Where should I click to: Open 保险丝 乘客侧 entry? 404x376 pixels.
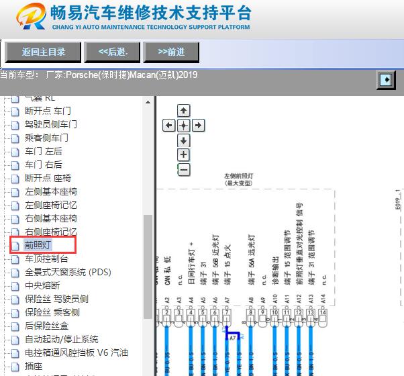[x=52, y=312]
